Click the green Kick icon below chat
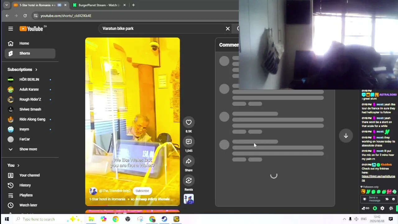 tap(375, 208)
